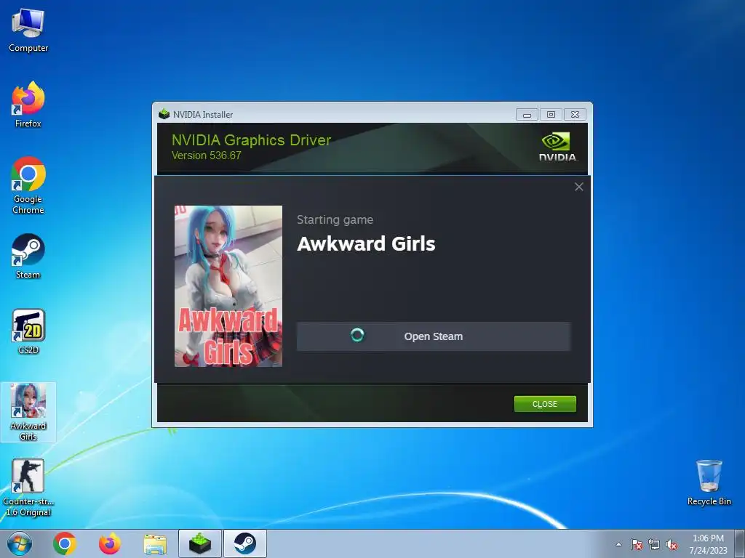Switch to Steam taskbar button
This screenshot has width=745, height=558.
244,543
